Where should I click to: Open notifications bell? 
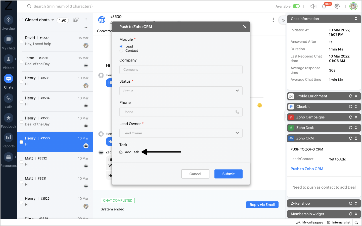point(324,6)
